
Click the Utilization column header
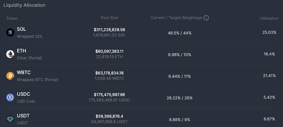click(269, 18)
